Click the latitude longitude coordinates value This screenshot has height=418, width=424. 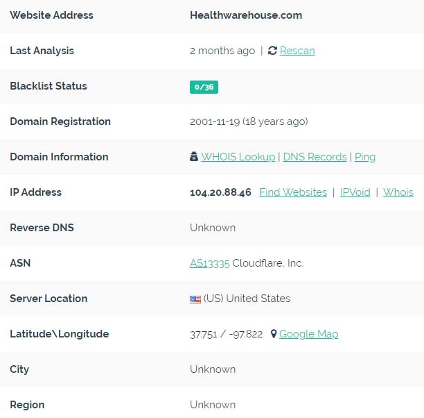pos(226,334)
